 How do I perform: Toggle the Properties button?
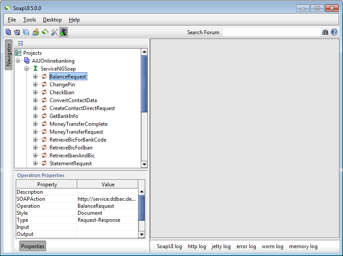point(32,246)
